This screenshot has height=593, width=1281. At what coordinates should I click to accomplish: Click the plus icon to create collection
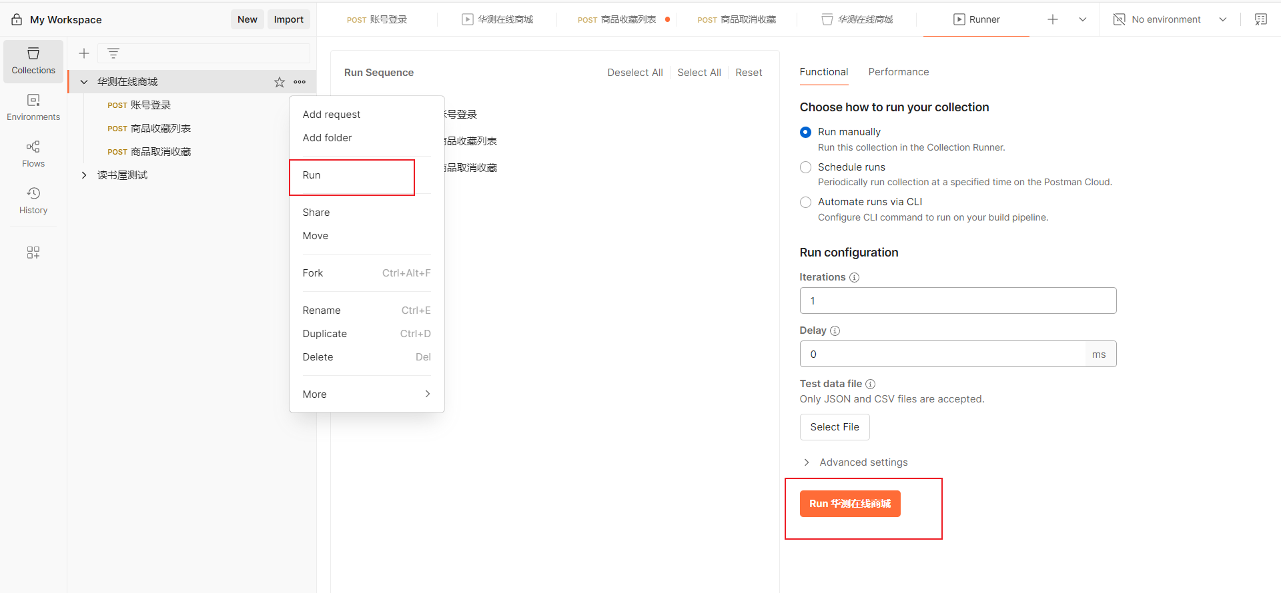tap(84, 53)
